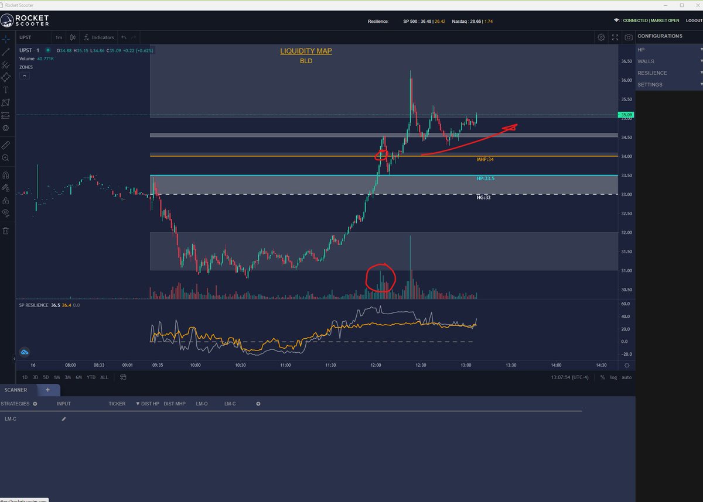The image size is (703, 502).
Task: Add a new strategy with plus icon
Action: [x=35, y=404]
